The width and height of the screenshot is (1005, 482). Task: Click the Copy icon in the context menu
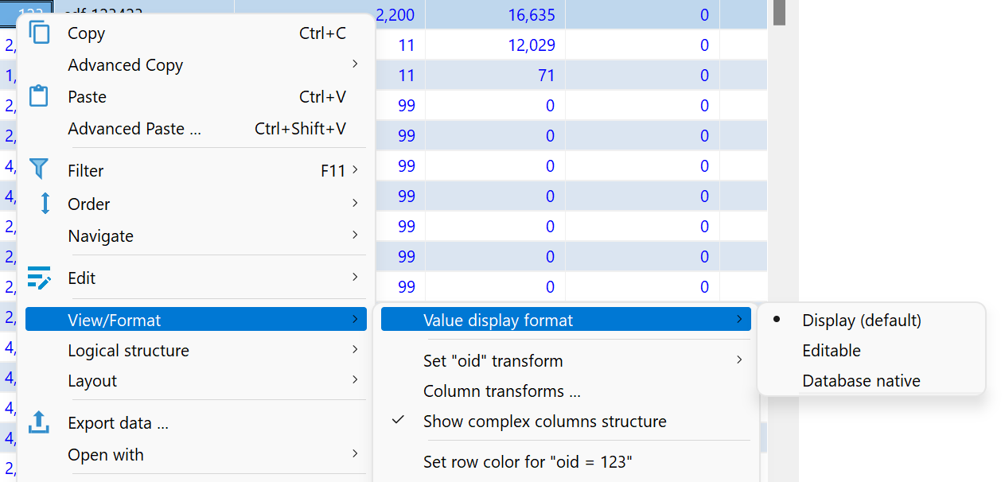38,33
